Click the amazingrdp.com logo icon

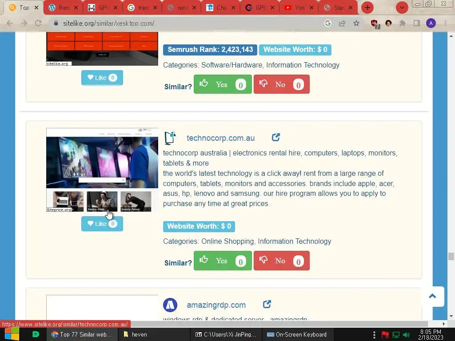170,305
